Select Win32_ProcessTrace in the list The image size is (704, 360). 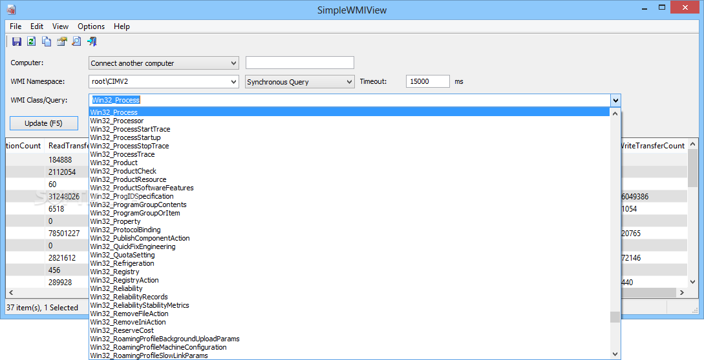[349, 154]
